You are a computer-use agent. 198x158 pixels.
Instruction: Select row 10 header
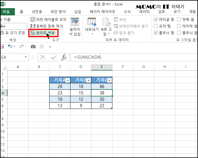pos(4,131)
